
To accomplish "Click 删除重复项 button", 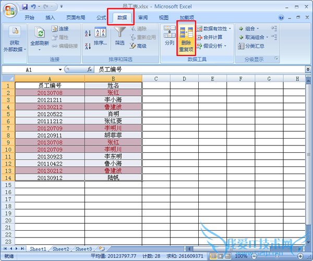I will click(186, 38).
